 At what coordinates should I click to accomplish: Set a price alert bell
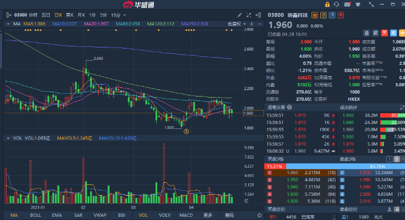(367, 33)
